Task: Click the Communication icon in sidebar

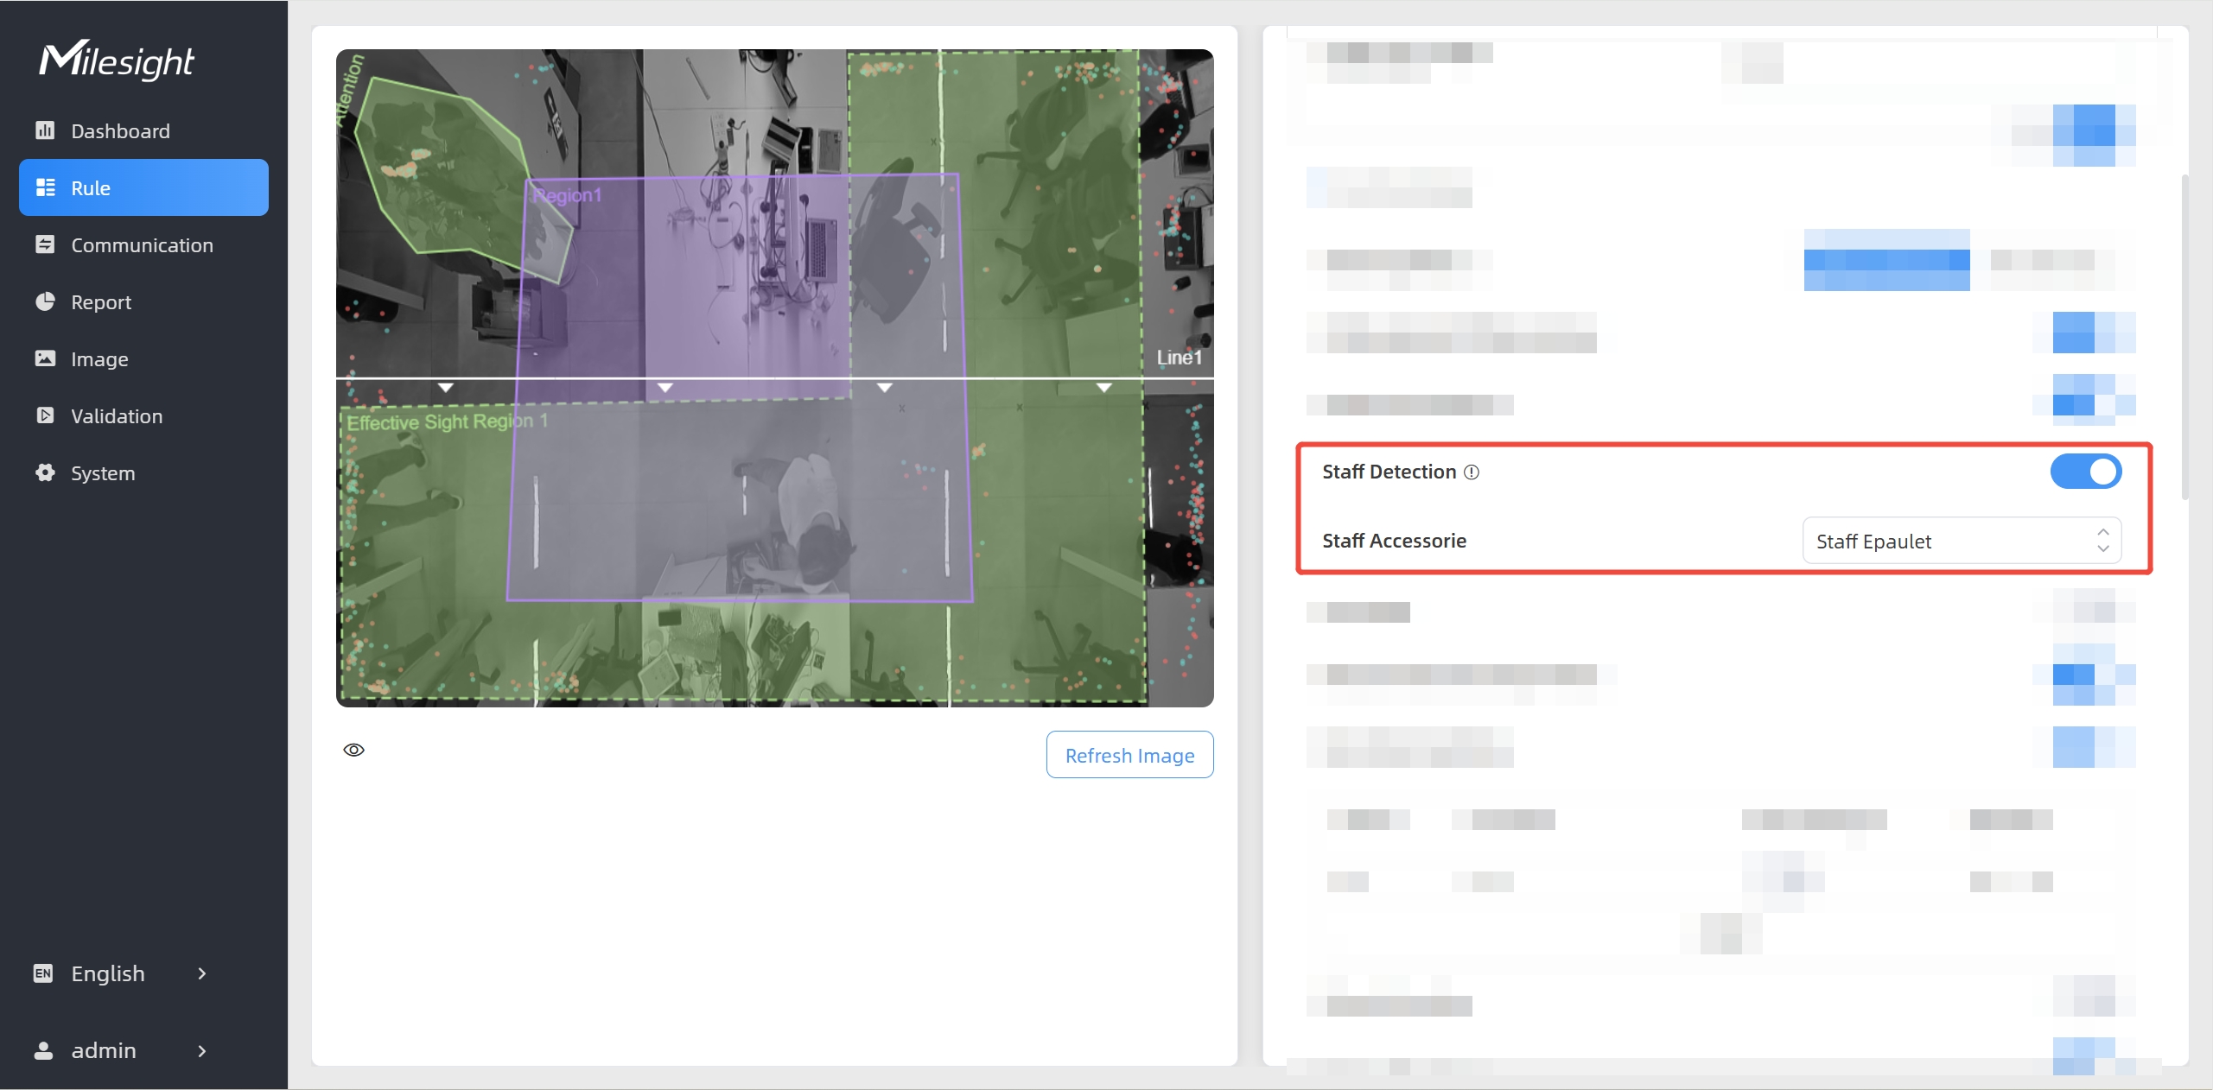Action: [x=45, y=244]
